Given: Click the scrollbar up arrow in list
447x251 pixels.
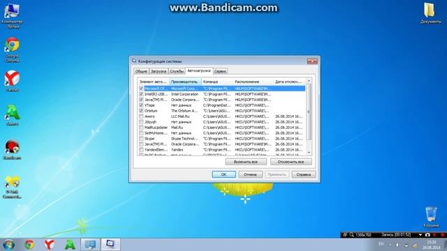Looking at the screenshot, I should click(x=309, y=81).
